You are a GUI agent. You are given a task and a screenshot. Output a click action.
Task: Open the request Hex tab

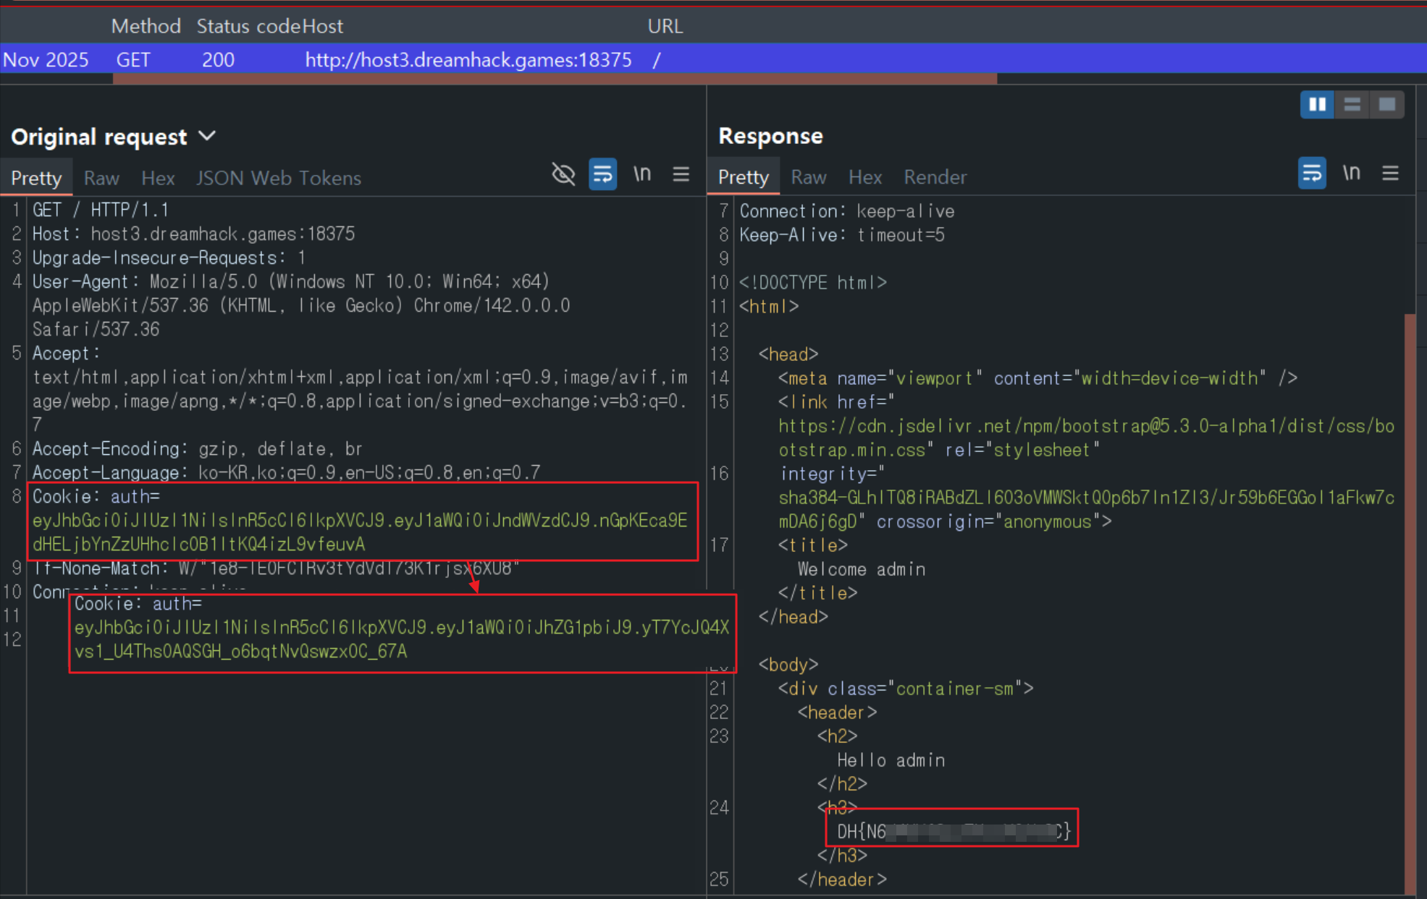pos(158,178)
